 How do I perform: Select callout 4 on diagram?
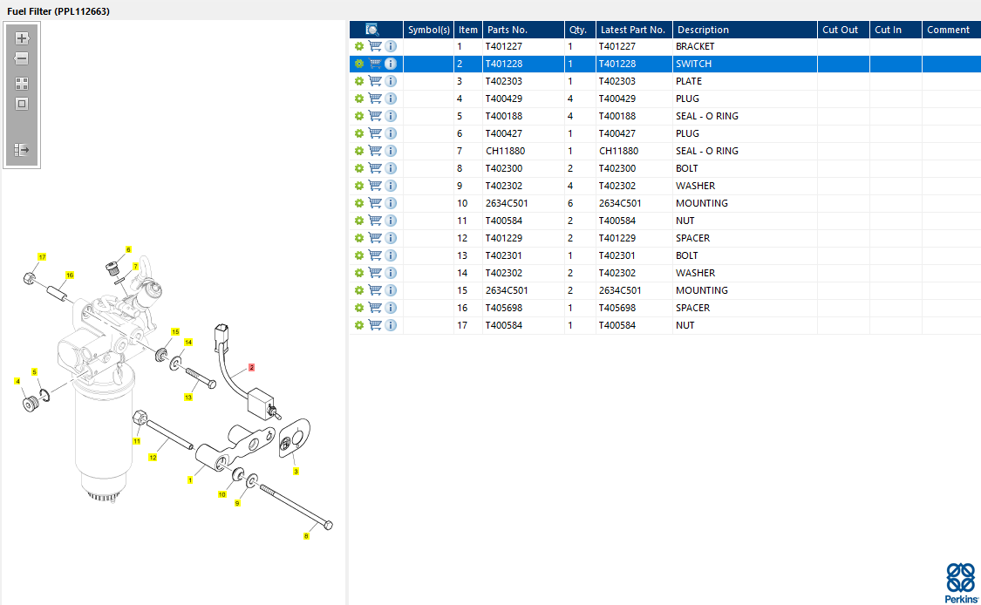coord(17,382)
